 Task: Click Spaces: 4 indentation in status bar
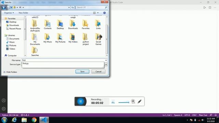coord(178,115)
